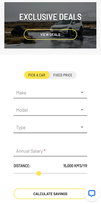Click the slider track before the yellow handle
The image size is (101, 204).
pyautogui.click(x=25, y=173)
